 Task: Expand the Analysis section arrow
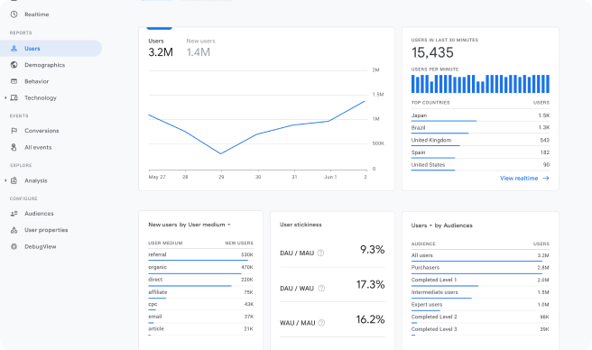(5, 180)
